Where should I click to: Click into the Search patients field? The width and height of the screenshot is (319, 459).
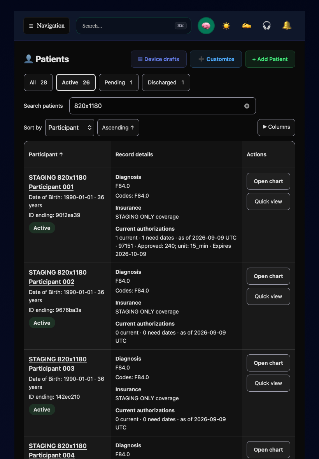(163, 106)
